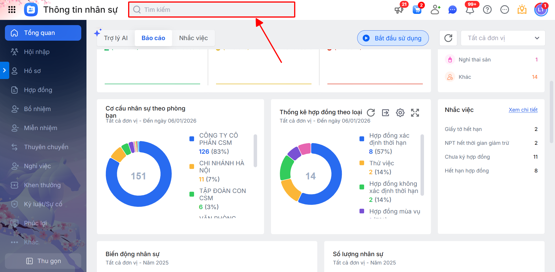Switch to the Trợ lý AI tab
The image size is (555, 272).
tap(116, 38)
